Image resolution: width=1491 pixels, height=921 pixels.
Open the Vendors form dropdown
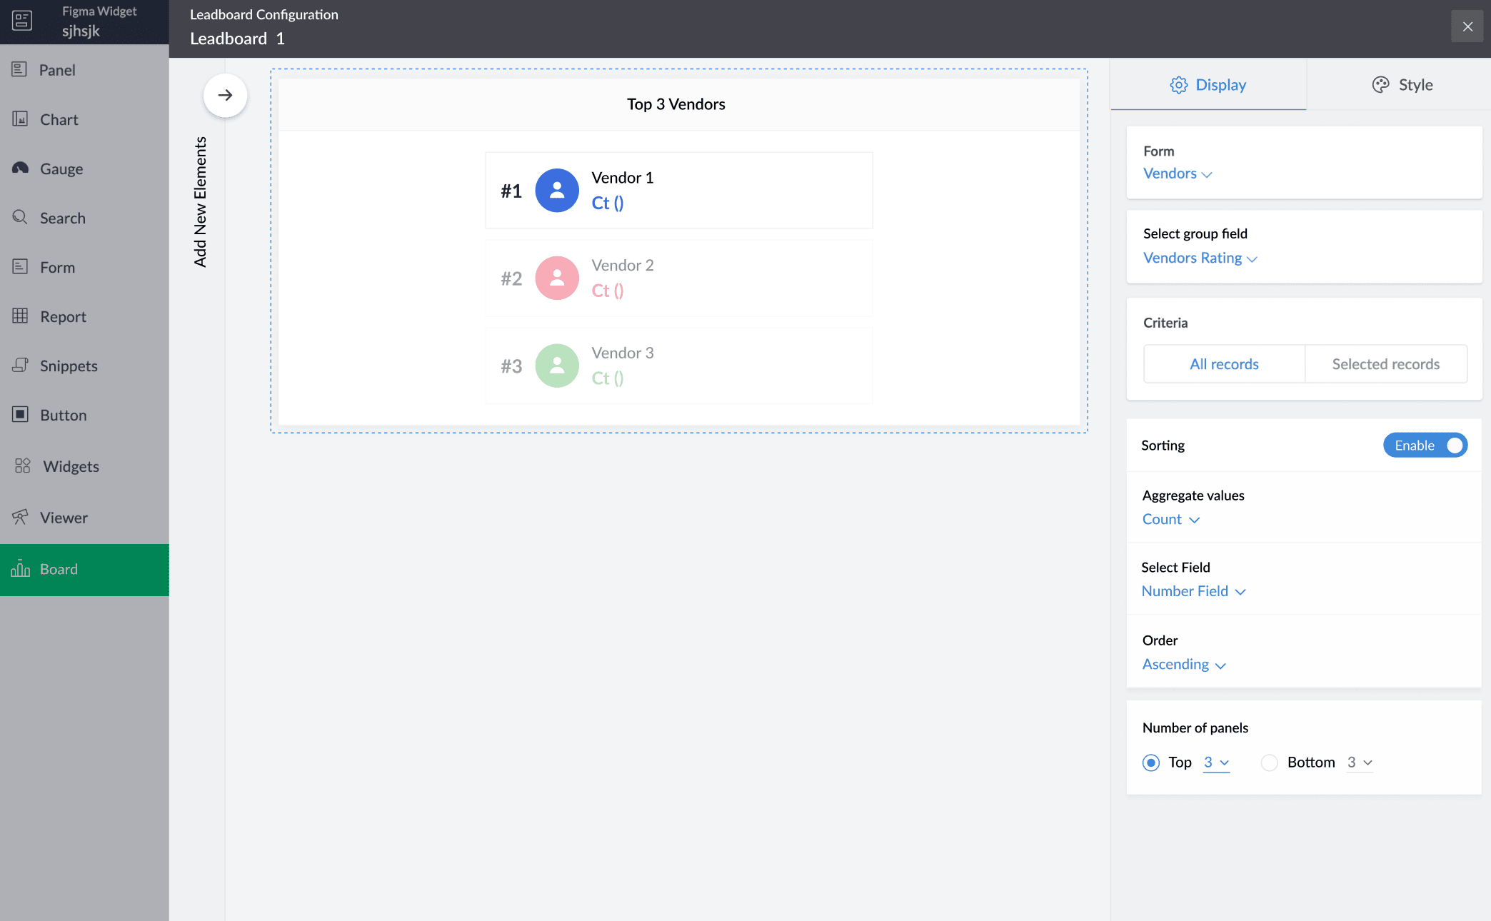pyautogui.click(x=1178, y=173)
